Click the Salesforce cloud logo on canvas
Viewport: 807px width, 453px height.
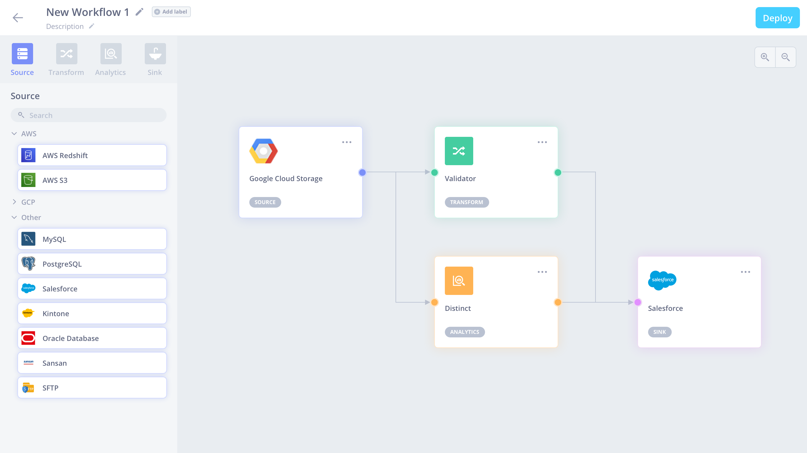(662, 280)
